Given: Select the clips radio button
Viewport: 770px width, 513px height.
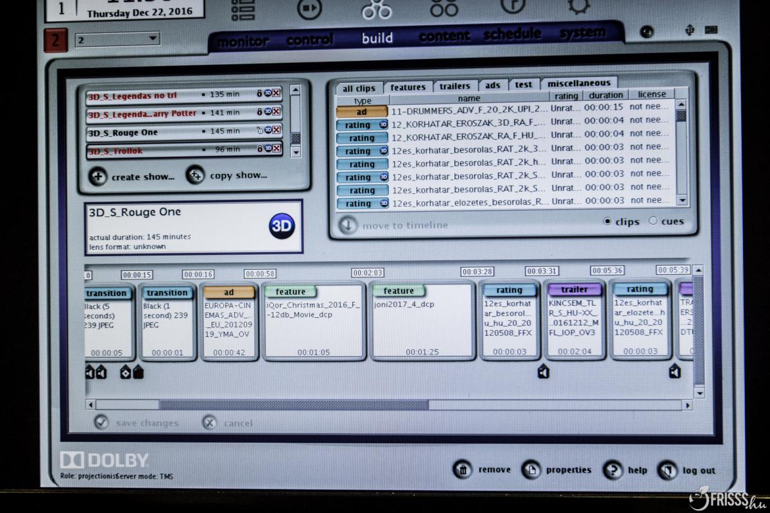Looking at the screenshot, I should [607, 221].
